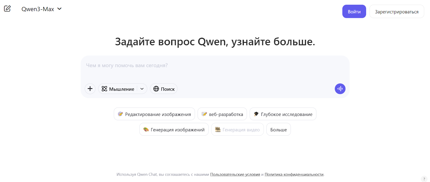Start a new chat with the pencil icon
The width and height of the screenshot is (430, 182).
tap(7, 9)
